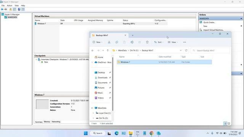Image resolution: width=244 pixels, height=137 pixels.
Task: Open the New dropdown in File Explorer
Action: pyautogui.click(x=98, y=42)
